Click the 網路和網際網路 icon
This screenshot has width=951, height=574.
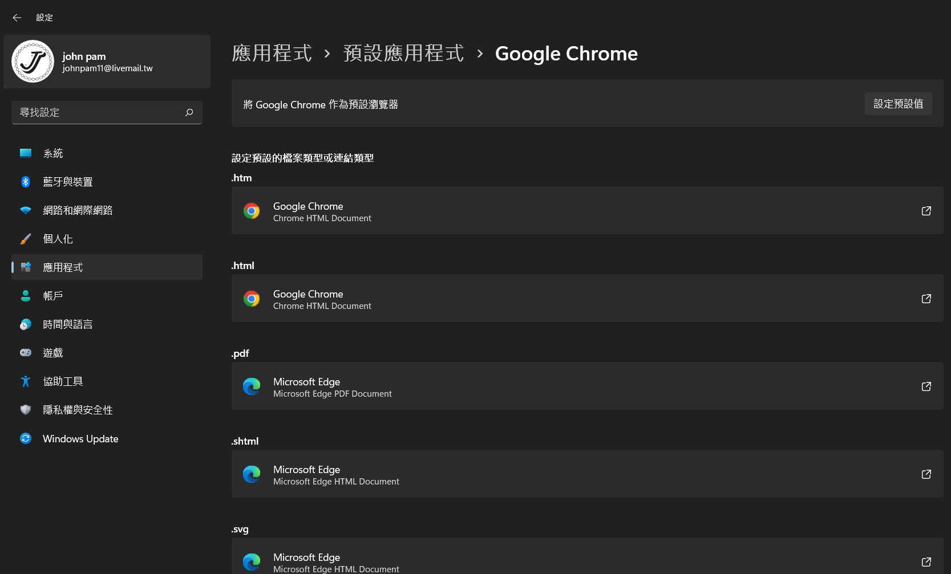click(x=26, y=210)
